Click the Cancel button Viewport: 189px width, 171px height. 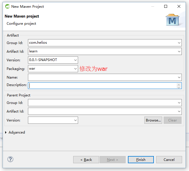click(169, 160)
